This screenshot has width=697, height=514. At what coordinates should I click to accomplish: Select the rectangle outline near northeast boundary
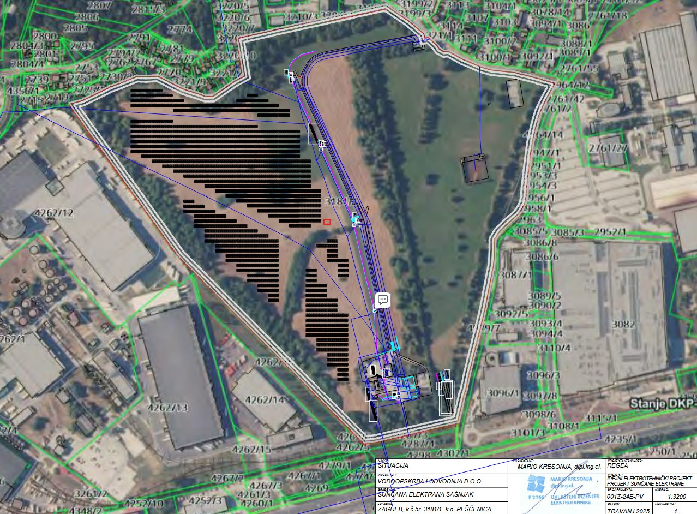pos(514,93)
